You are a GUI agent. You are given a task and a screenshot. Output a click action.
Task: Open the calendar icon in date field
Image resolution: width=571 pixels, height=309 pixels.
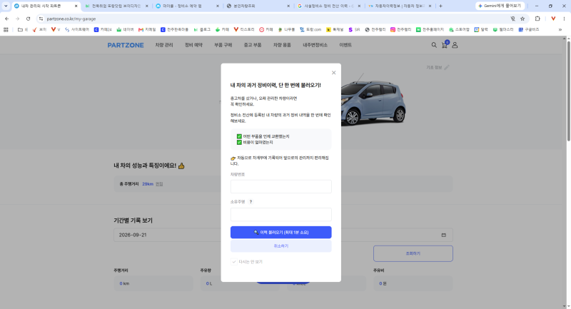(x=443, y=235)
